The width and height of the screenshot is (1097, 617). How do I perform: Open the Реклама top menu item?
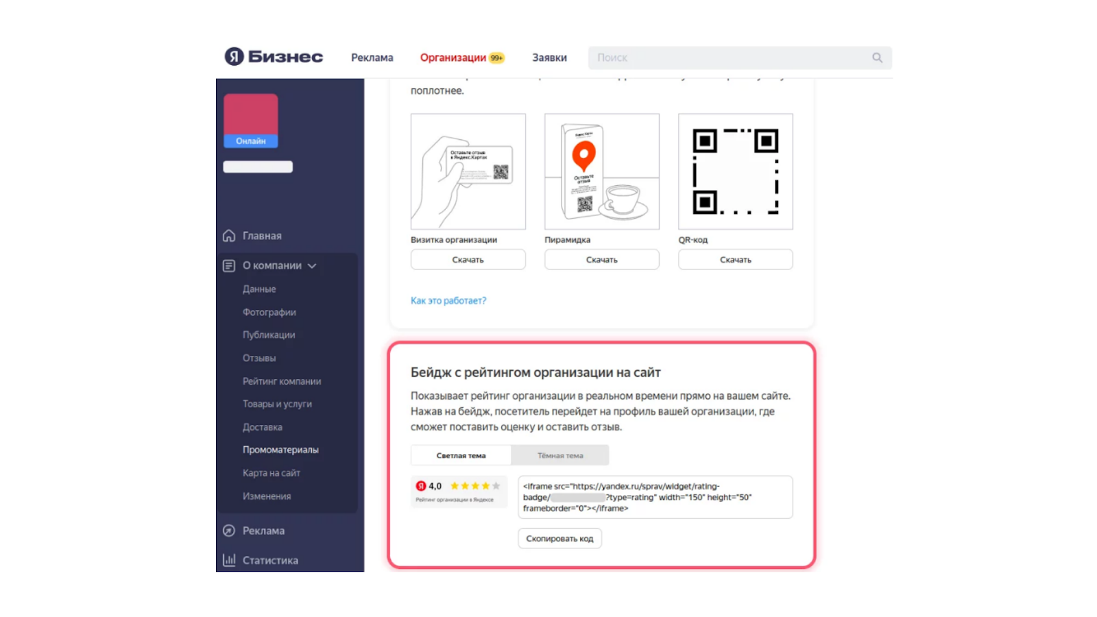(x=372, y=58)
